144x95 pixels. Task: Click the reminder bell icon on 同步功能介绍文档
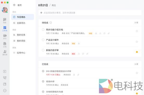coord(100,33)
